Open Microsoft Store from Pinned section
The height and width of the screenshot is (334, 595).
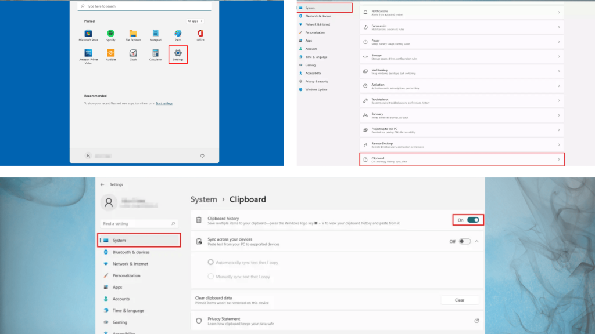coord(89,34)
